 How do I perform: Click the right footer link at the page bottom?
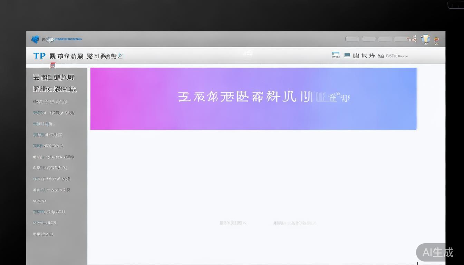tap(294, 223)
